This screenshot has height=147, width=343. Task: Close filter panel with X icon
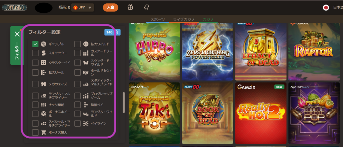coord(17,34)
